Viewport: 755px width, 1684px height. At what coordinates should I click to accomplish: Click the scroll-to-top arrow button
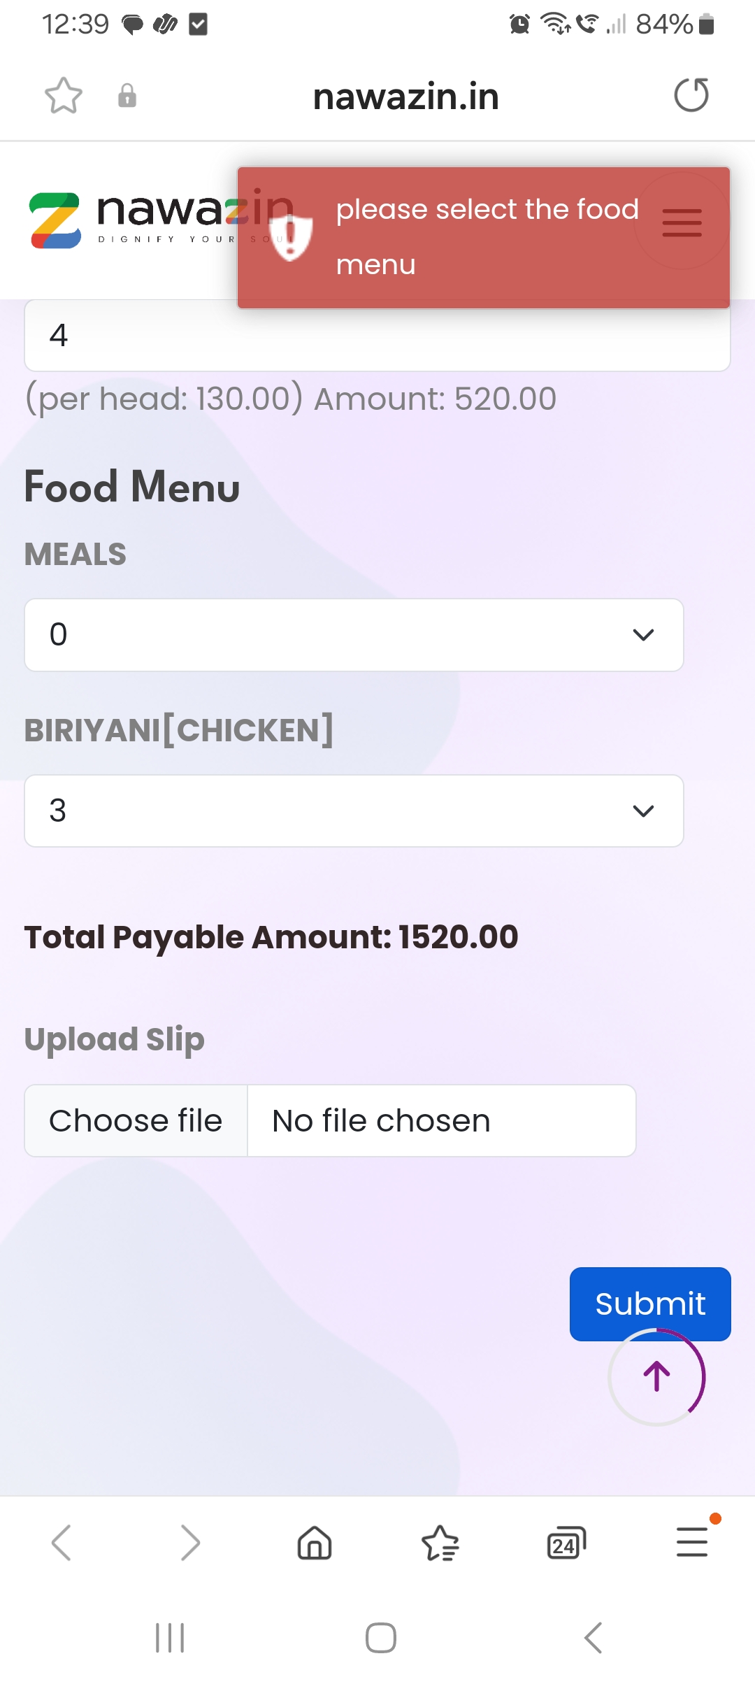click(x=656, y=1377)
